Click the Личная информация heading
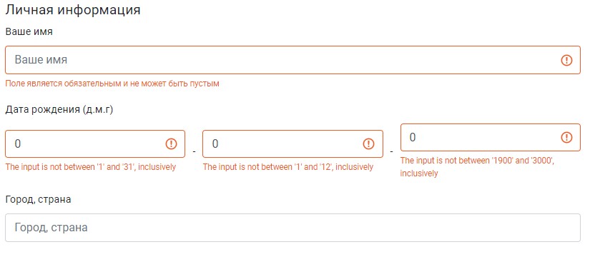590x257 pixels. point(73,10)
